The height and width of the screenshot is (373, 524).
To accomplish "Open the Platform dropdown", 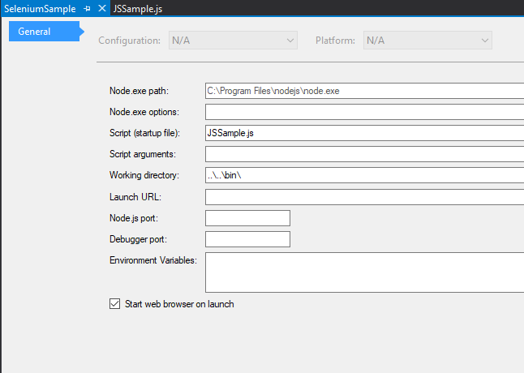I will [x=427, y=41].
